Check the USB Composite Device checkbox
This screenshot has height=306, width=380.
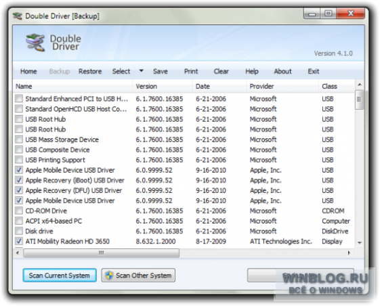[x=19, y=150]
